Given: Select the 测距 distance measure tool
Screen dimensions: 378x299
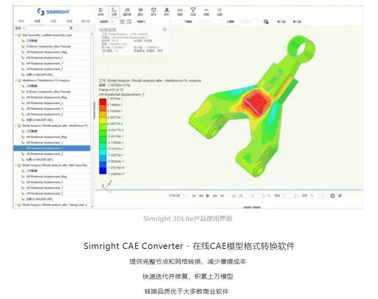Looking at the screenshot, I should (x=180, y=12).
